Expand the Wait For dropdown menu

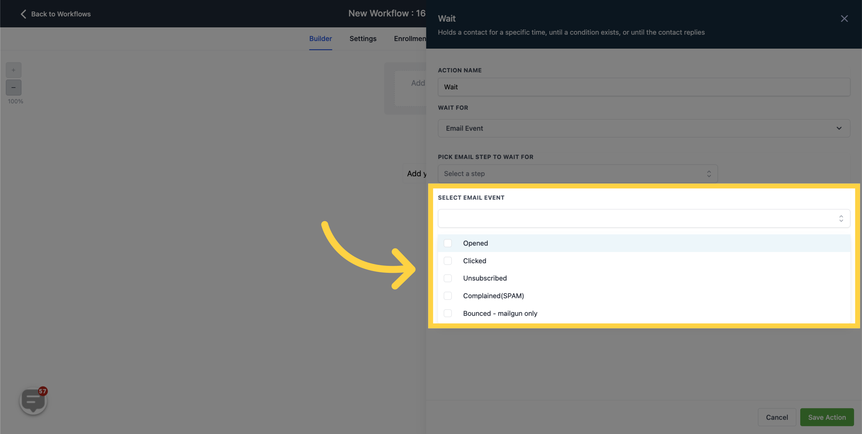(643, 128)
